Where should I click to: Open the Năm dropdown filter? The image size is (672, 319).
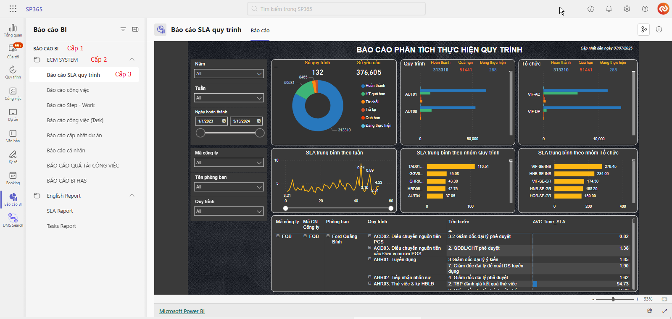click(x=229, y=74)
